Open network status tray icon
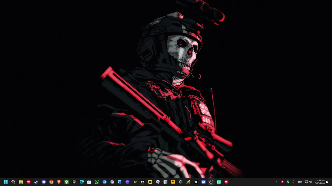 tap(306, 182)
